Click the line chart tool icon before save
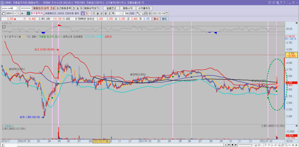Viewport: 299px width, 147px height. tap(142, 14)
